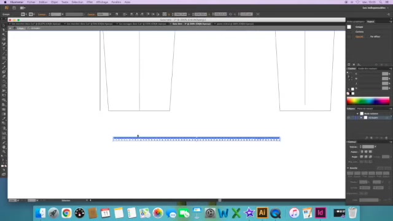The width and height of the screenshot is (393, 221).
Task: Click the Opacité link in control bar
Action: point(91,14)
